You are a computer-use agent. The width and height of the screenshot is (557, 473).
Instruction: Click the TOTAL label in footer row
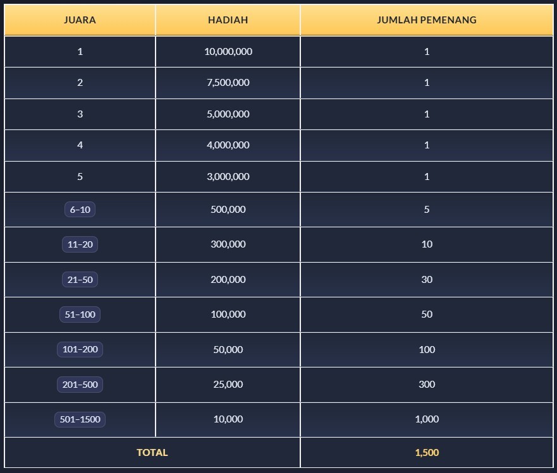coord(152,452)
